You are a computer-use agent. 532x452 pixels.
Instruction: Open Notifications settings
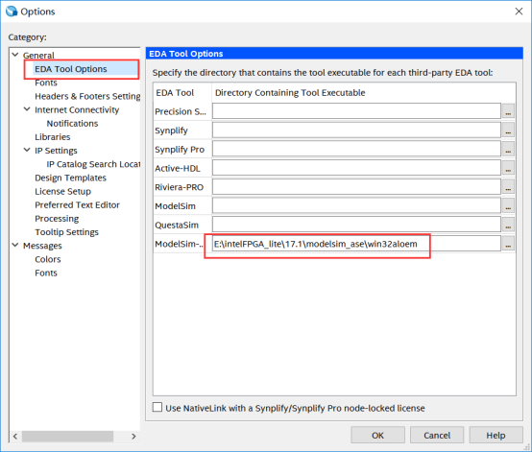coord(72,124)
